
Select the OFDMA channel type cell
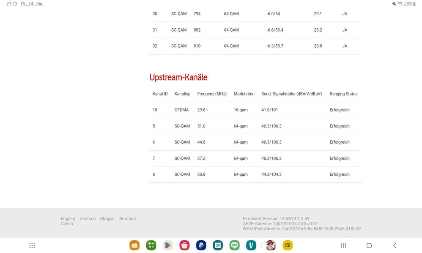coord(181,110)
